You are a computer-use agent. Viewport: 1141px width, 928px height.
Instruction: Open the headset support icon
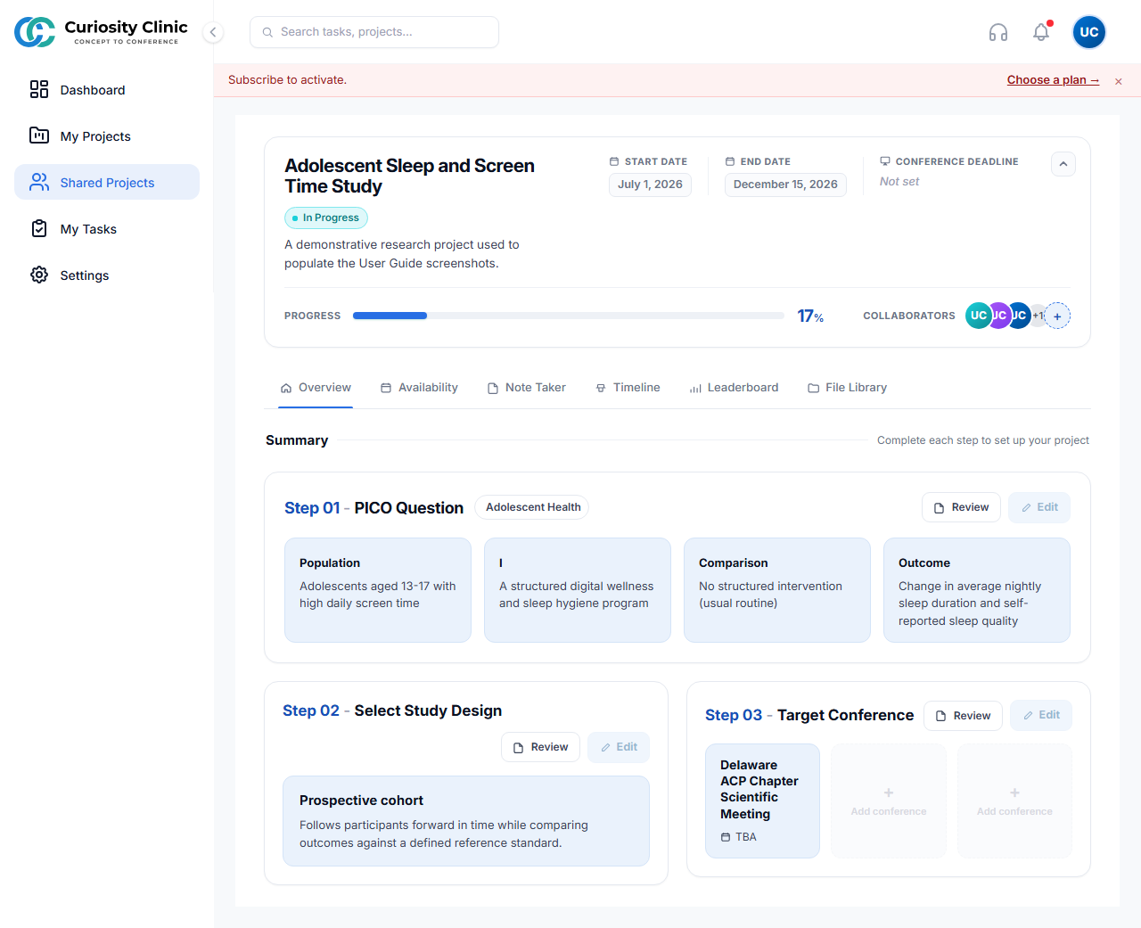998,32
